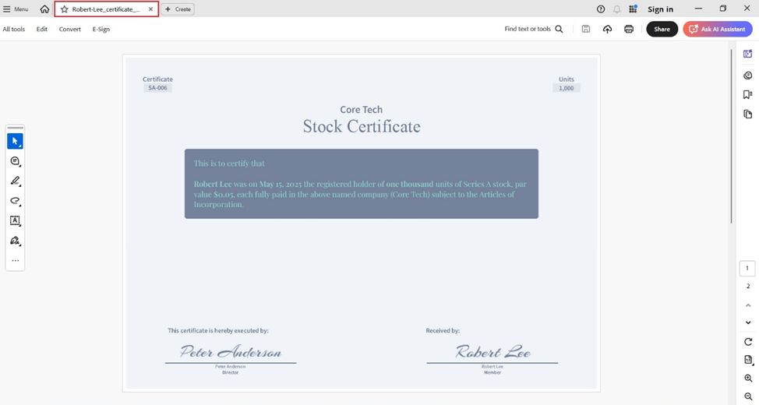
Task: Click the search magnifier icon
Action: click(x=559, y=29)
